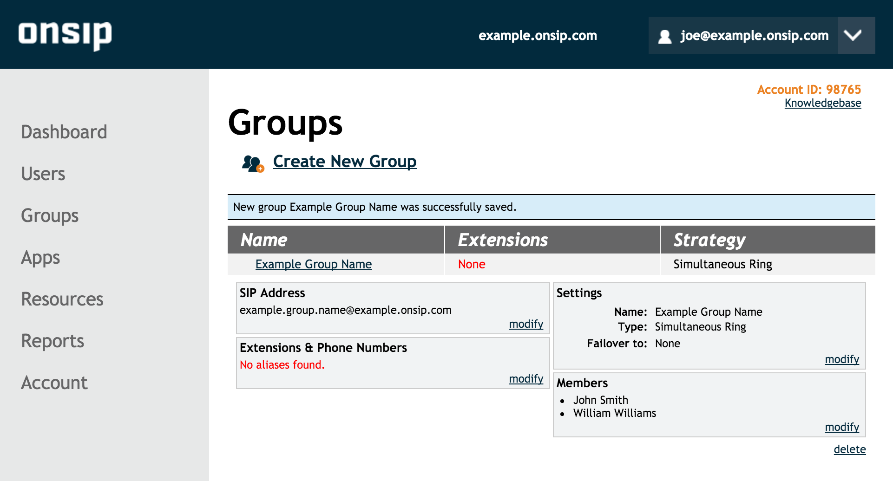893x481 pixels.
Task: Click the red None extensions cell
Action: pos(472,264)
